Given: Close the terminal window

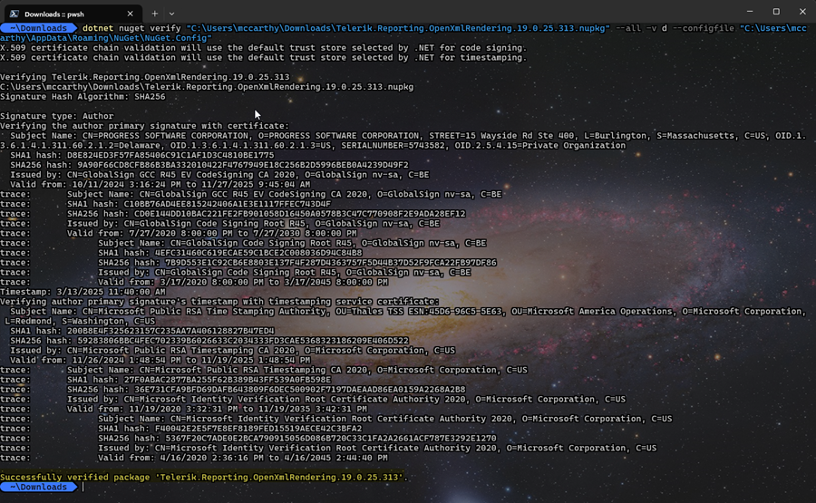Looking at the screenshot, I should click(x=801, y=12).
